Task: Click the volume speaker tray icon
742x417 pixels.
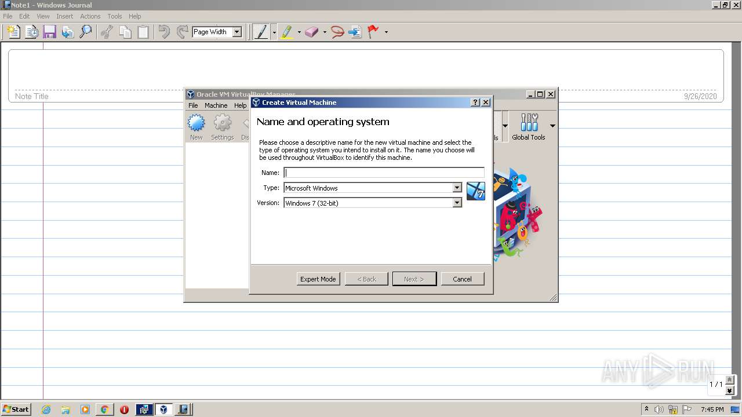Action: pos(659,409)
